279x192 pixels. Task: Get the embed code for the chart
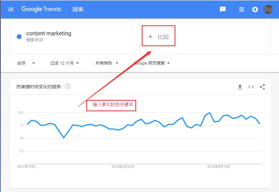[x=251, y=87]
